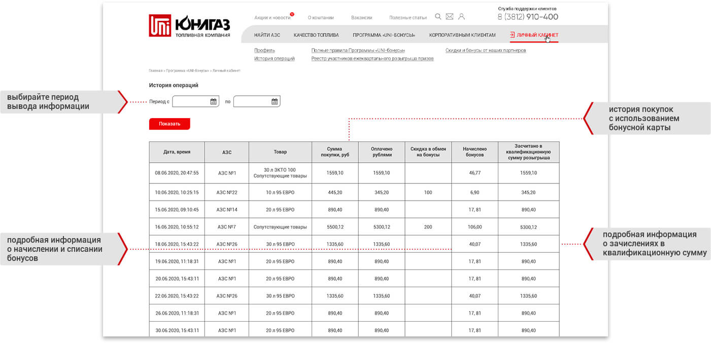Click the 'Скидка в обмен на бонусы' header
Image resolution: width=711 pixels, height=343 pixels.
point(428,152)
